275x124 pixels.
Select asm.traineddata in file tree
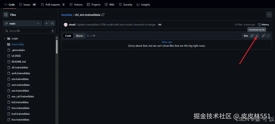[21, 85]
